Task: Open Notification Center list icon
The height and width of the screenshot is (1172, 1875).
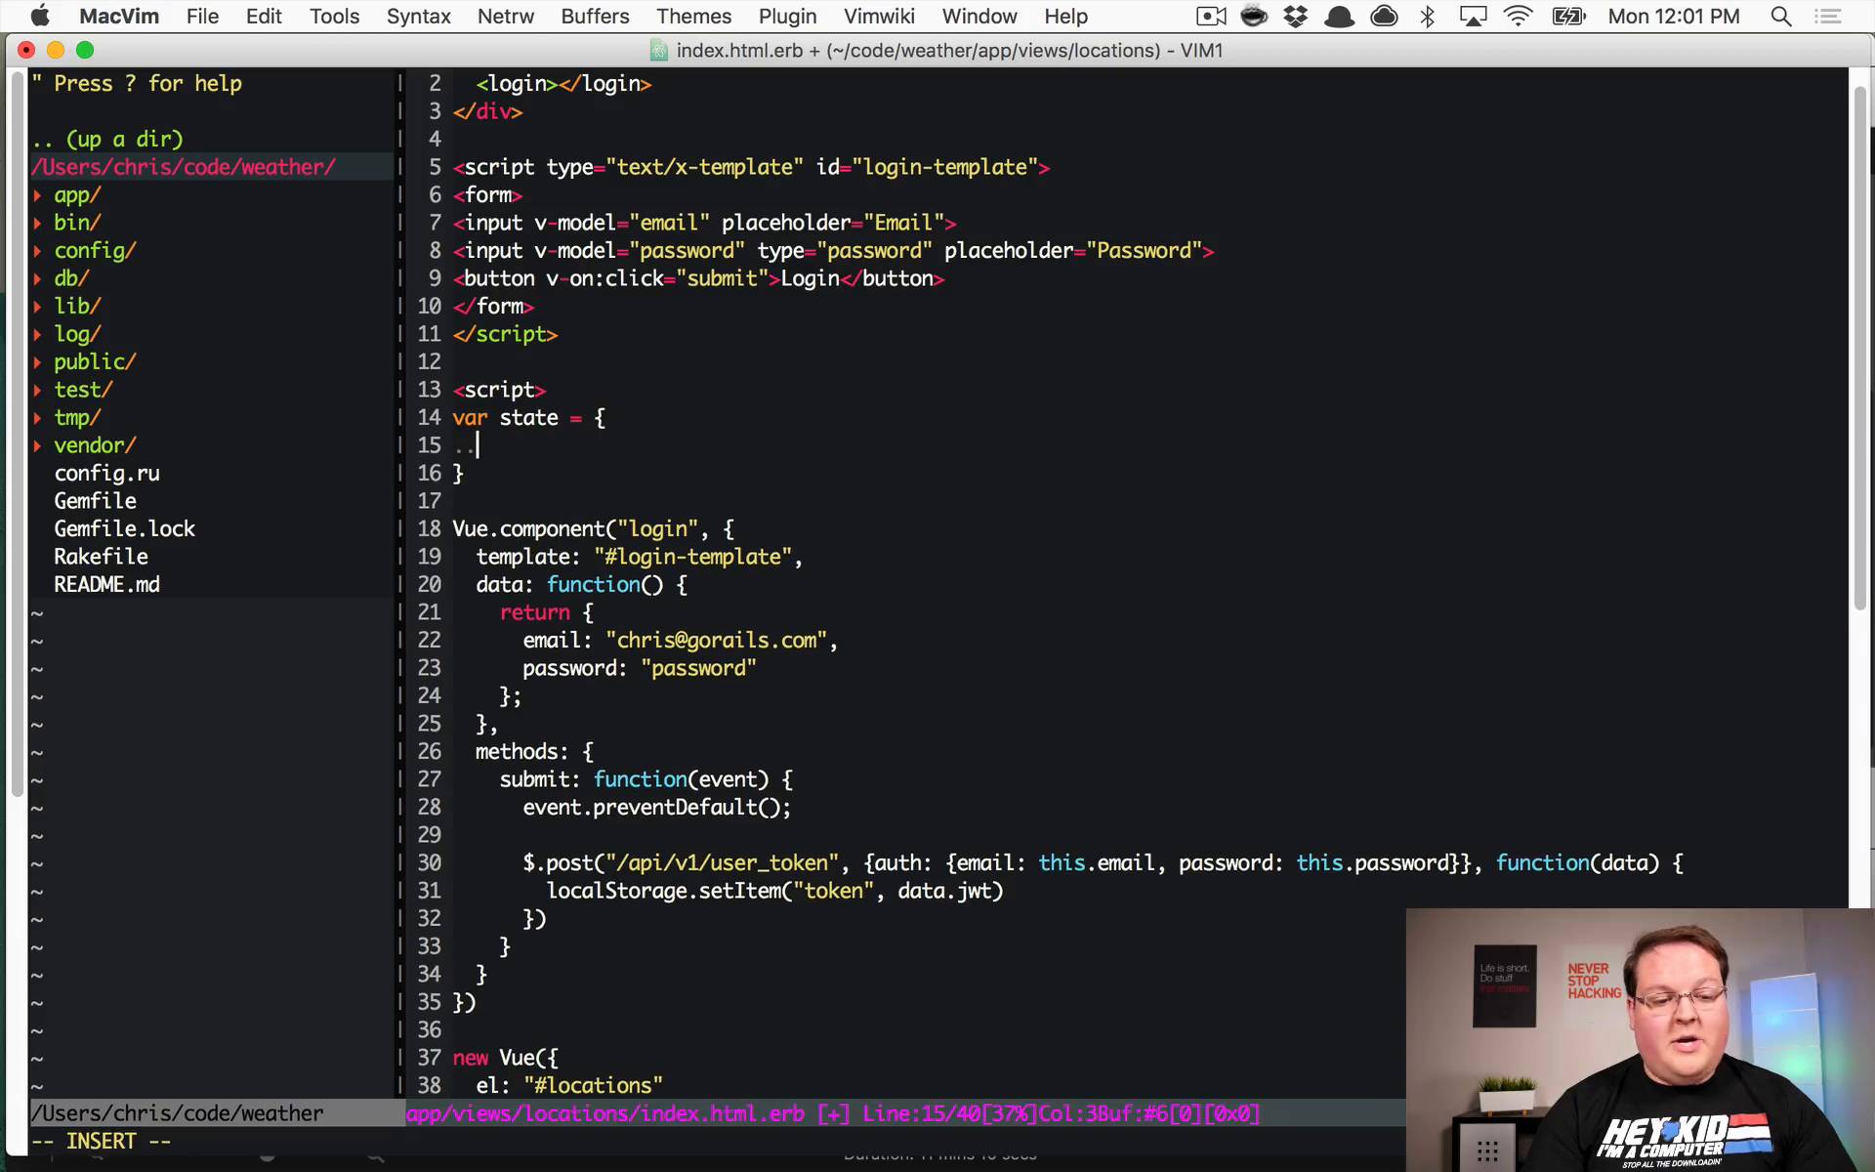Action: [x=1827, y=16]
